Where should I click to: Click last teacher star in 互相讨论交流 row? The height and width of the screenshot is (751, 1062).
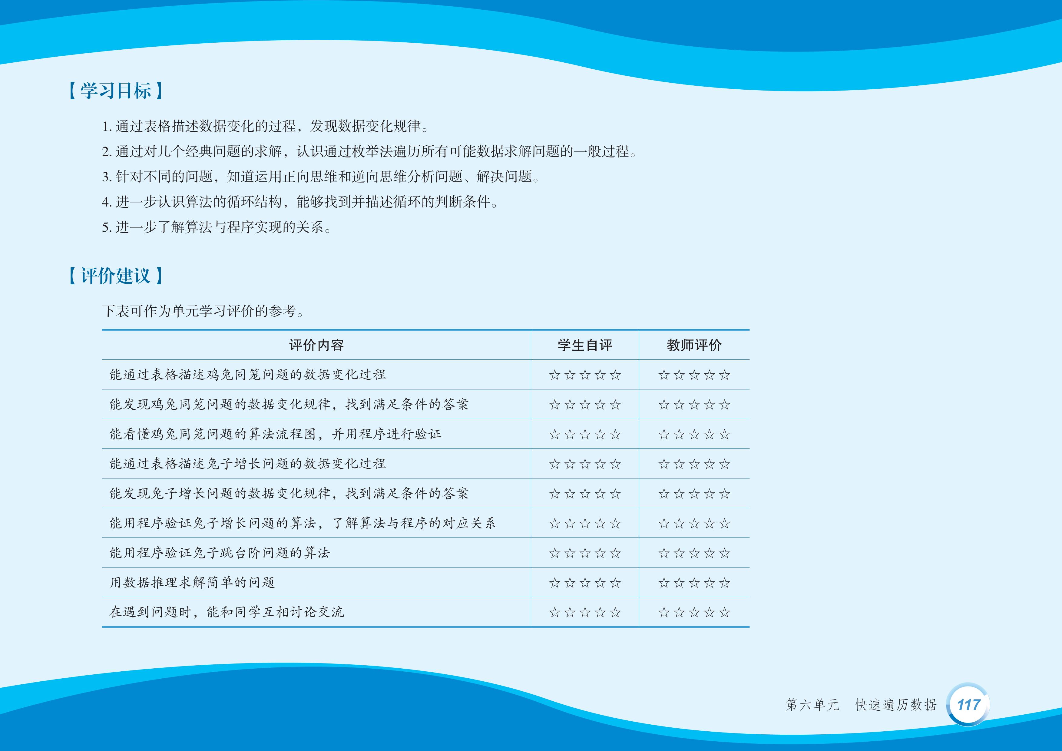pyautogui.click(x=725, y=613)
